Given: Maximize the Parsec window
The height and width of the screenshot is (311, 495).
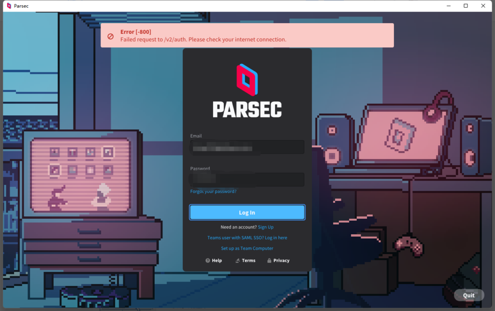Looking at the screenshot, I should (x=466, y=6).
